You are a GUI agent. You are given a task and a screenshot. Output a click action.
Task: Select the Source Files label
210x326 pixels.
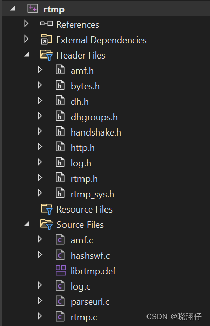[80, 225]
